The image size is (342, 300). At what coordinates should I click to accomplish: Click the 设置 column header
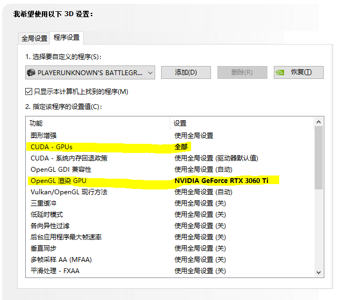coord(180,123)
